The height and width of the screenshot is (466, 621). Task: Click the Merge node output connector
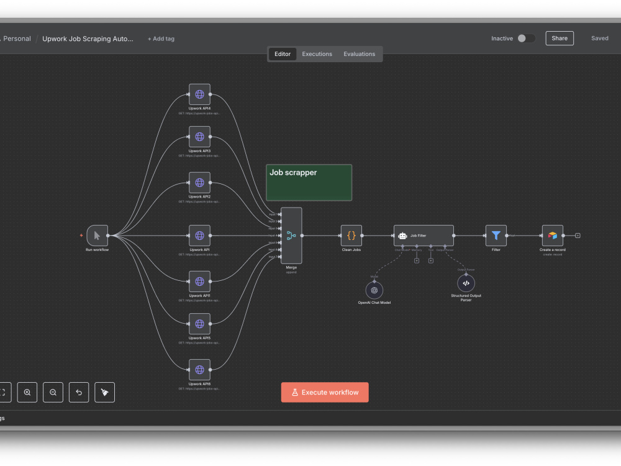coord(302,235)
